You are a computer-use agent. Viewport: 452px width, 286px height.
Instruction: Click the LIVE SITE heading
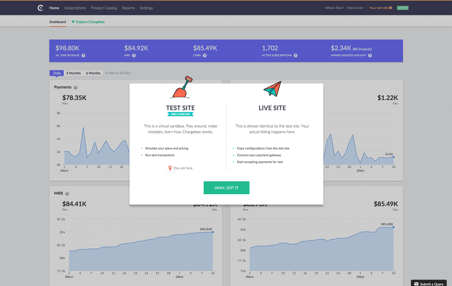coord(272,108)
